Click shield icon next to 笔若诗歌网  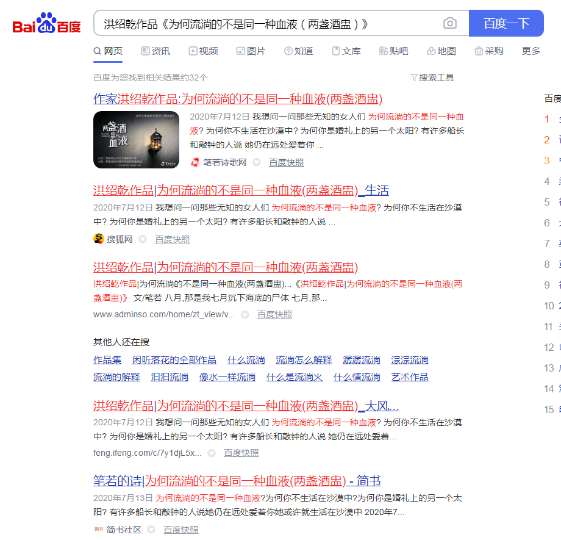click(x=257, y=162)
